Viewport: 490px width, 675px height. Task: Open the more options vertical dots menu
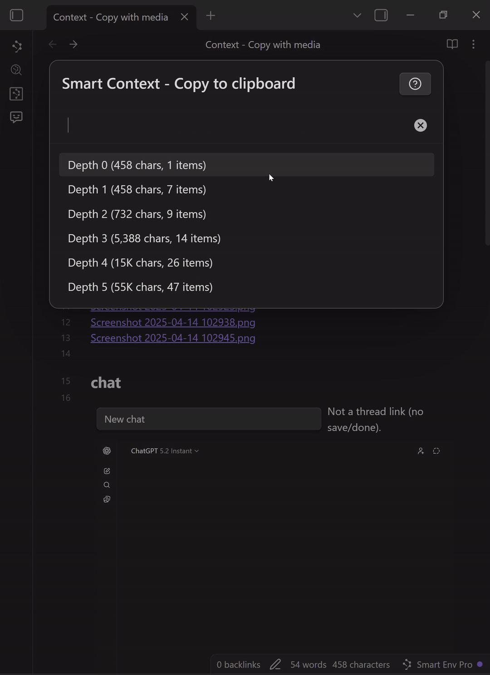(473, 44)
